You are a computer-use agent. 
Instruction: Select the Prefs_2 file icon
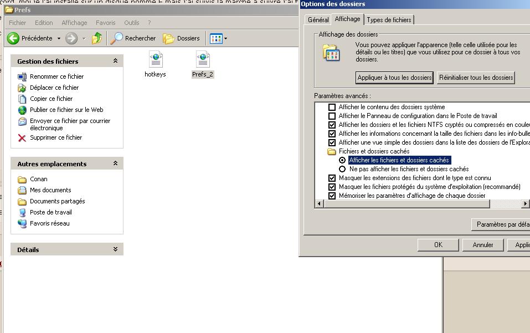coord(203,59)
